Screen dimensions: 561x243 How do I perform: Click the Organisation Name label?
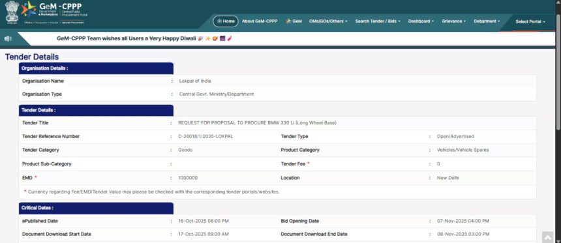click(43, 81)
